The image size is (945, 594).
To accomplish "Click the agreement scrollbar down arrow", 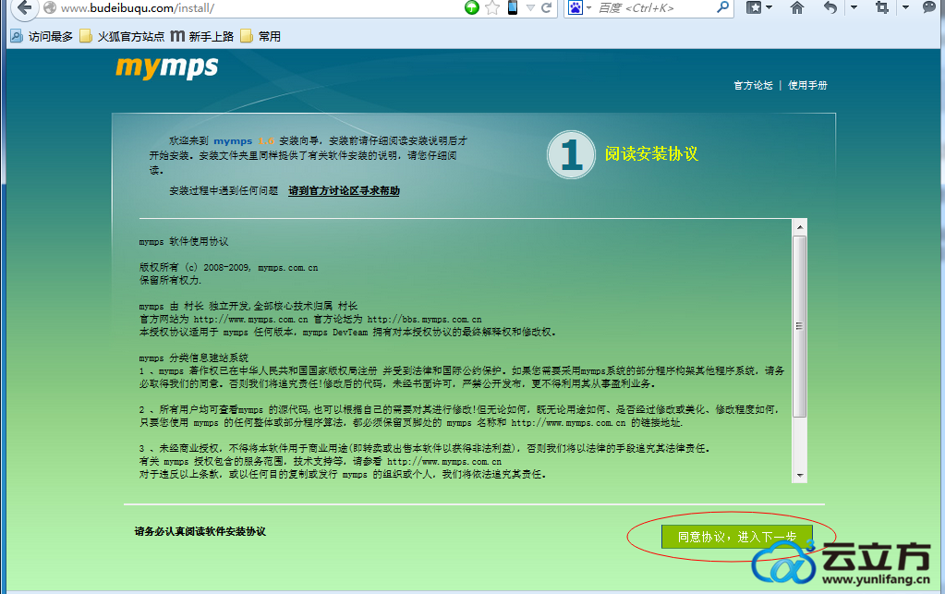I will point(800,476).
